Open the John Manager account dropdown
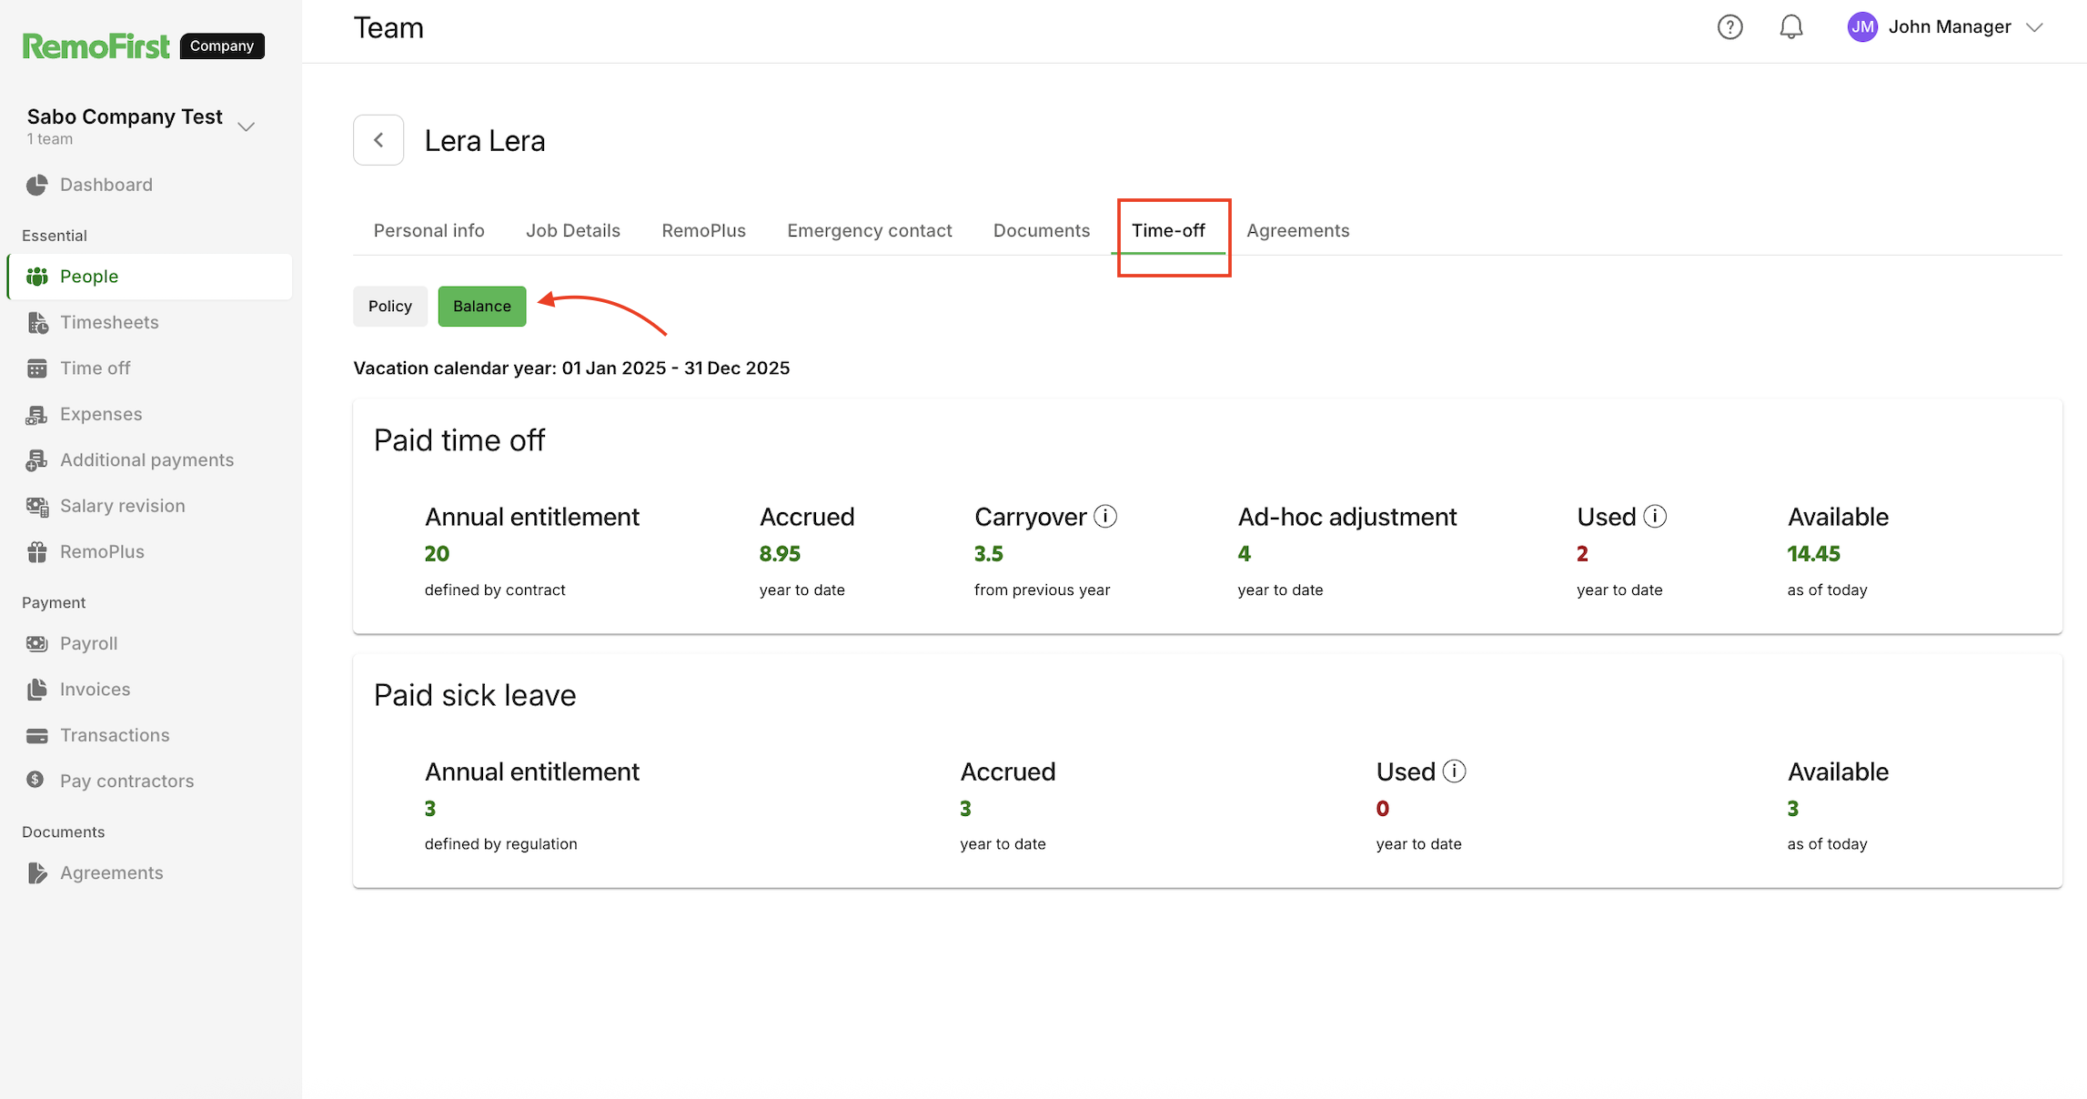This screenshot has width=2087, height=1099. (x=2034, y=27)
